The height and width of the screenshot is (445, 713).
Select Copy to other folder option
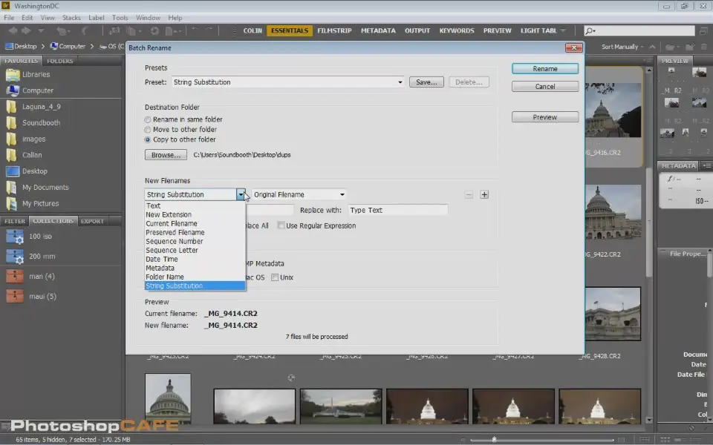tap(147, 140)
